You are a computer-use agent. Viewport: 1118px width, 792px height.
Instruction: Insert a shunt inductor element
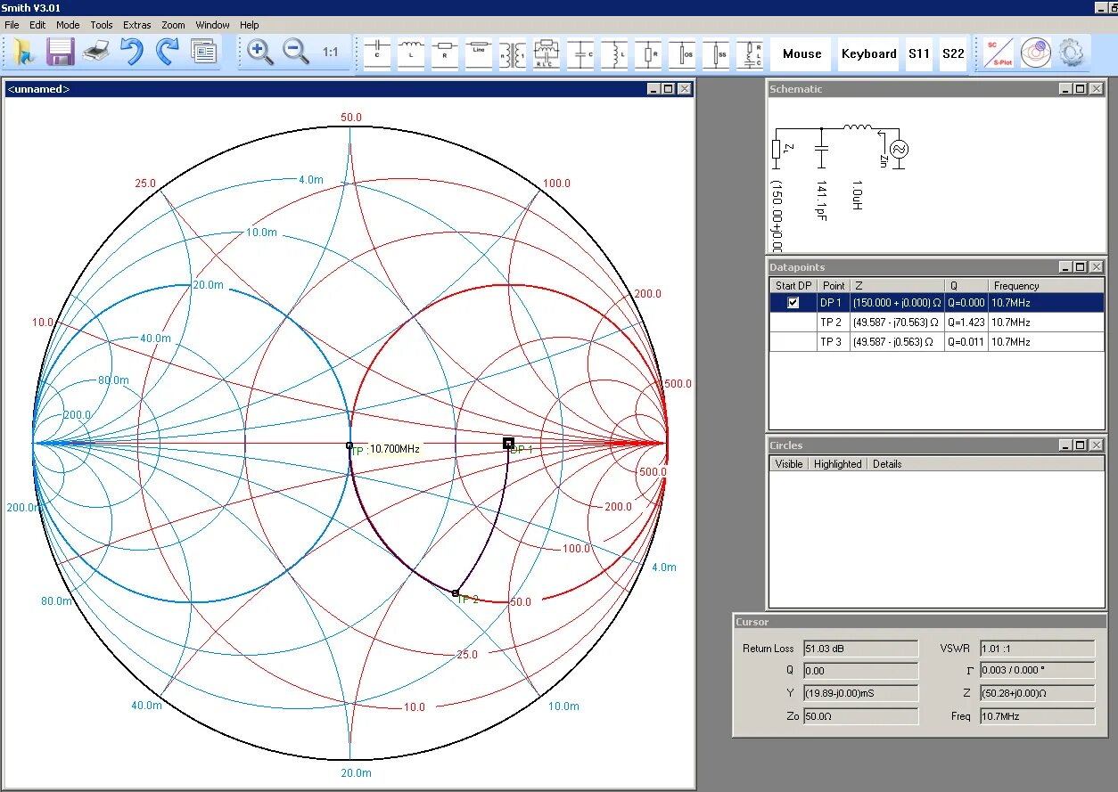click(x=614, y=54)
